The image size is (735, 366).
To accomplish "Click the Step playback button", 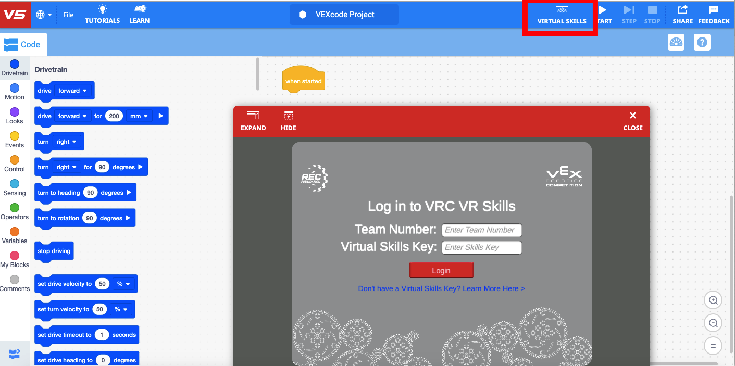I will [629, 15].
